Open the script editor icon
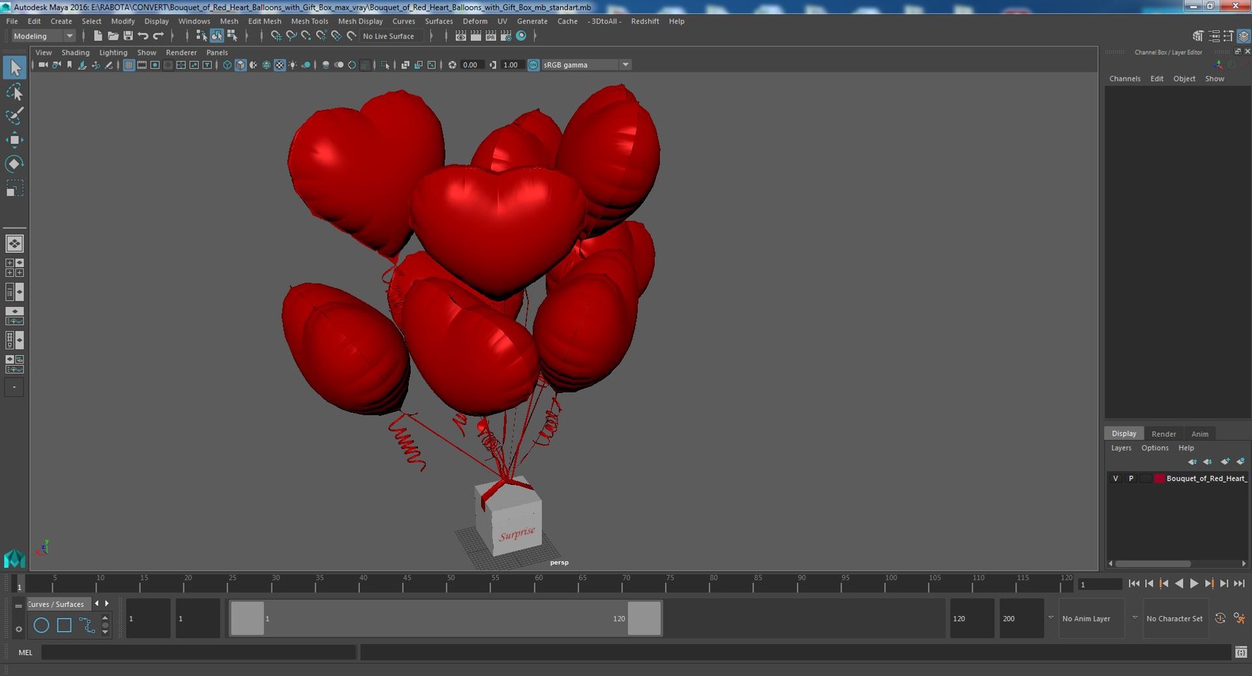Image resolution: width=1252 pixels, height=676 pixels. [1241, 652]
